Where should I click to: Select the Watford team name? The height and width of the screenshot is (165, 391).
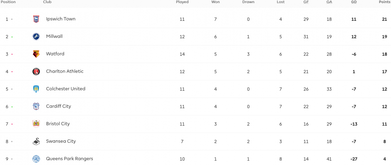coord(55,54)
